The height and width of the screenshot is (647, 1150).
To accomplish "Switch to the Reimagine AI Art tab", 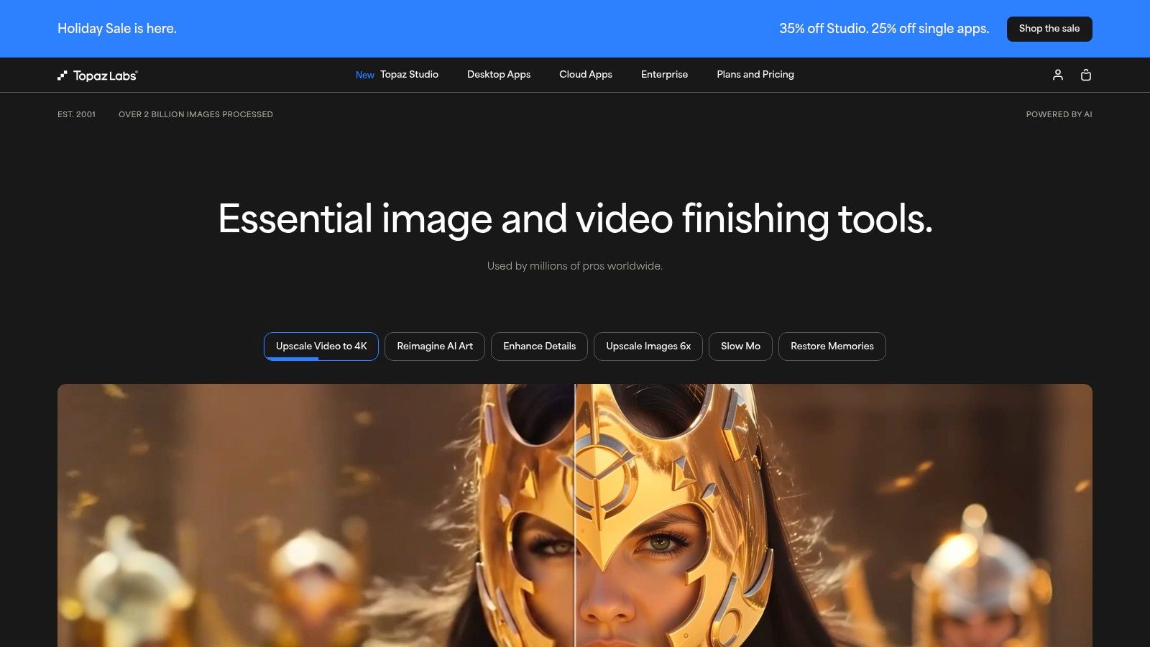I will pos(434,346).
